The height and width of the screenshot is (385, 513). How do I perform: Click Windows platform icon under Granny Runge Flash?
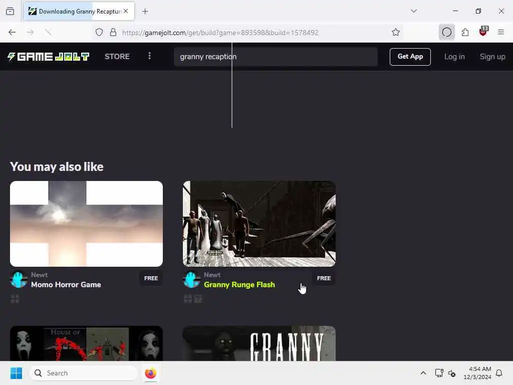[188, 299]
